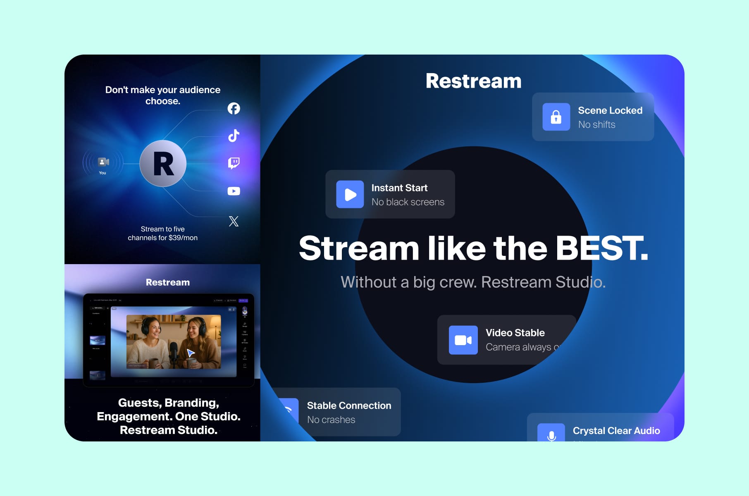
Task: Select the highlighted scene thumbnail in studio
Action: coord(98,340)
